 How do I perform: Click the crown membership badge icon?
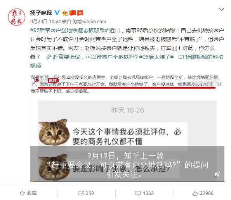(65, 13)
